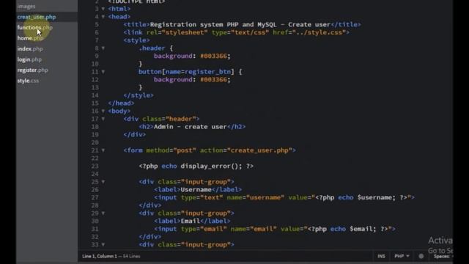The width and height of the screenshot is (469, 264).
Task: Click the h2 'Admin - create user' line
Action: coord(192,127)
